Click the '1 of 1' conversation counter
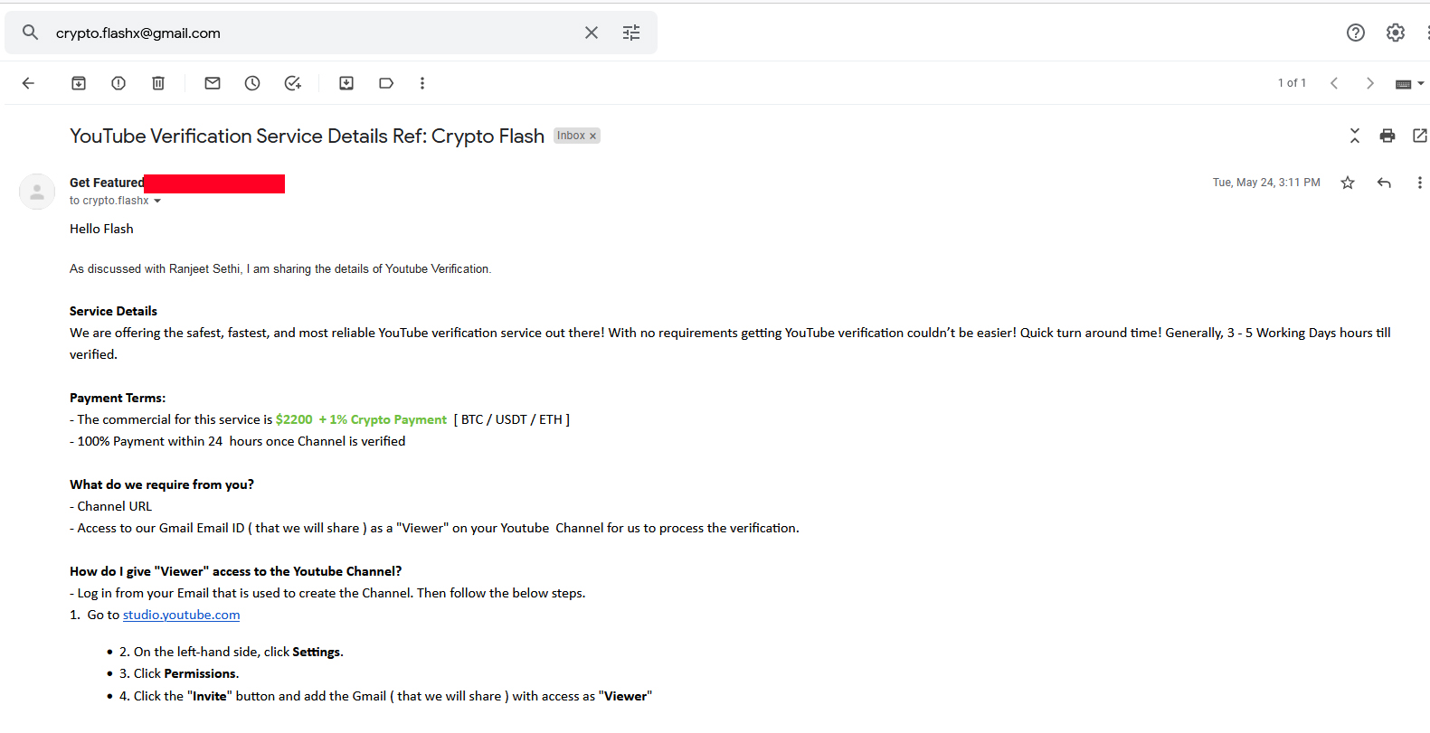 [x=1292, y=83]
